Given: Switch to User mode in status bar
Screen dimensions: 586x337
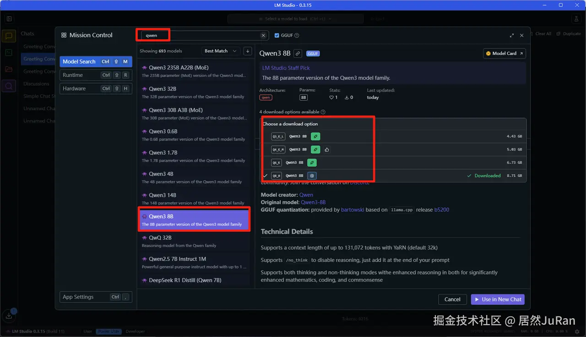Looking at the screenshot, I should tap(87, 332).
